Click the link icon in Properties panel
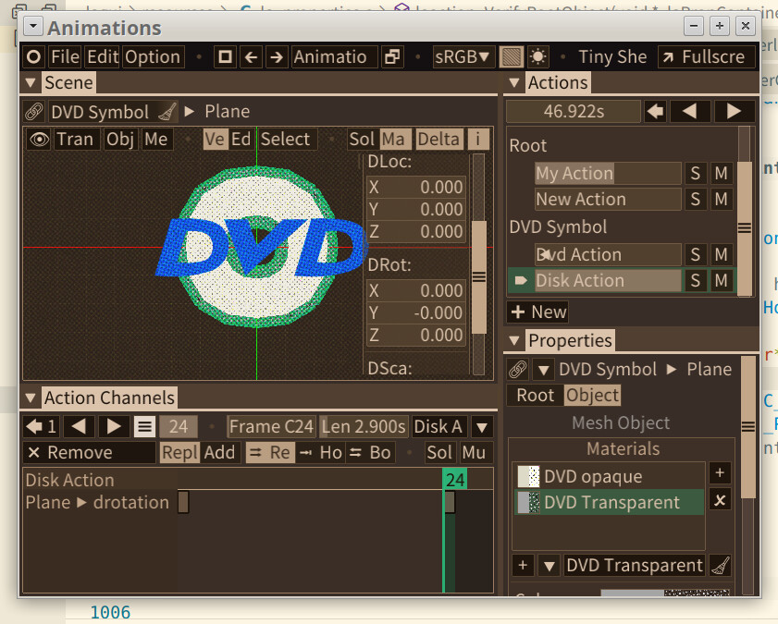This screenshot has width=778, height=624. [517, 370]
